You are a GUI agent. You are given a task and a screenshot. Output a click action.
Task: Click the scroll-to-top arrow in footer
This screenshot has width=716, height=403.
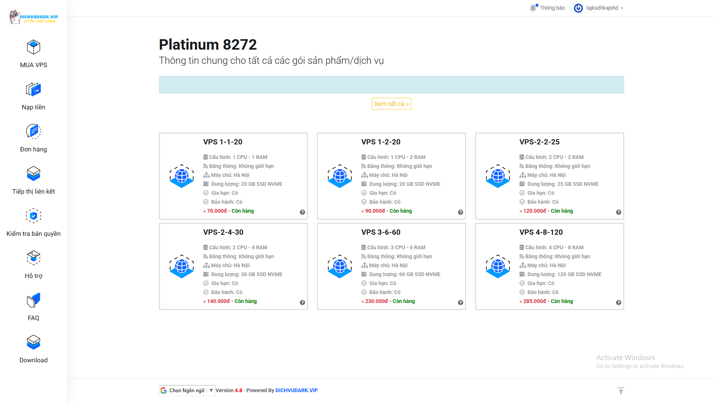[621, 391]
